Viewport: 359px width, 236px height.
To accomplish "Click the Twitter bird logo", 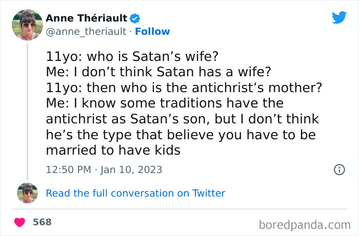I will click(x=339, y=17).
